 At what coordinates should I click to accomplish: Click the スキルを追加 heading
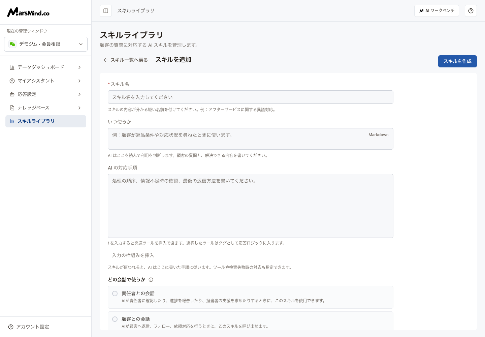coord(173,60)
